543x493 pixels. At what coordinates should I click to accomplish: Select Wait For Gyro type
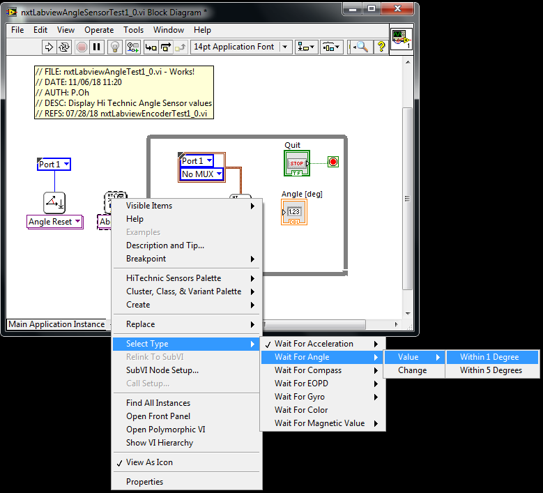point(323,397)
